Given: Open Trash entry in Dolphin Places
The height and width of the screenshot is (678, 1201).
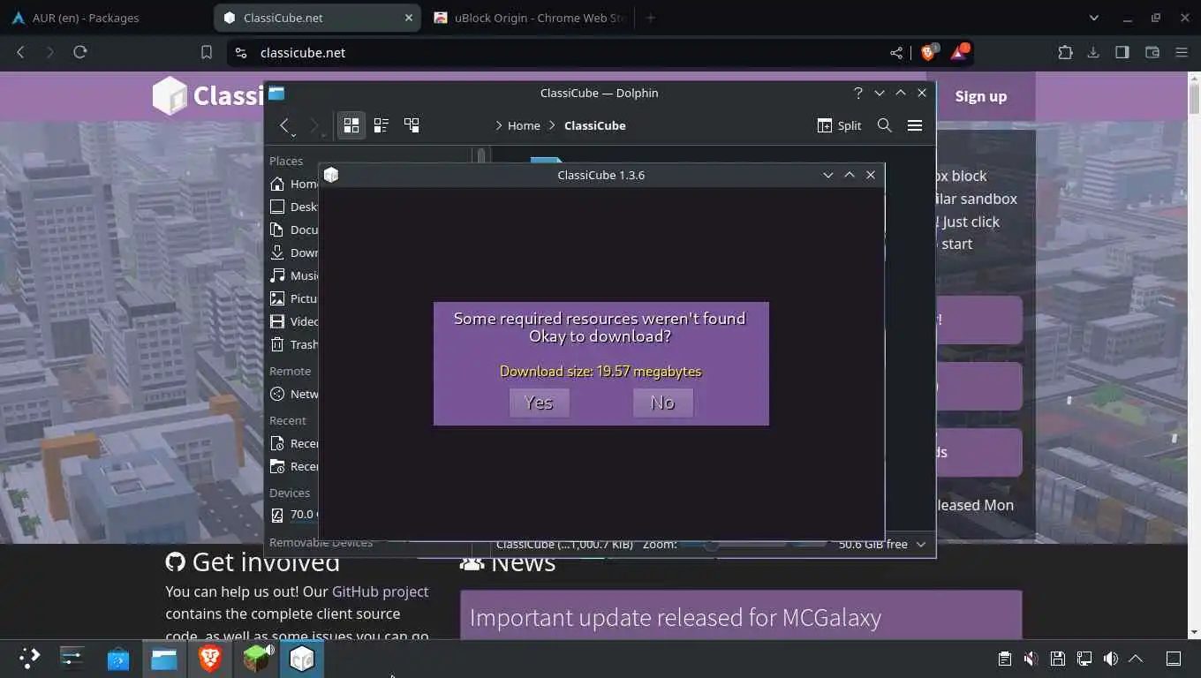Looking at the screenshot, I should [x=293, y=344].
